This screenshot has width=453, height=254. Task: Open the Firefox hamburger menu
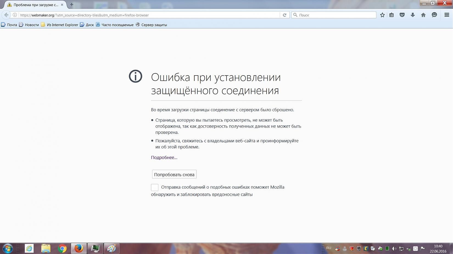pyautogui.click(x=447, y=15)
